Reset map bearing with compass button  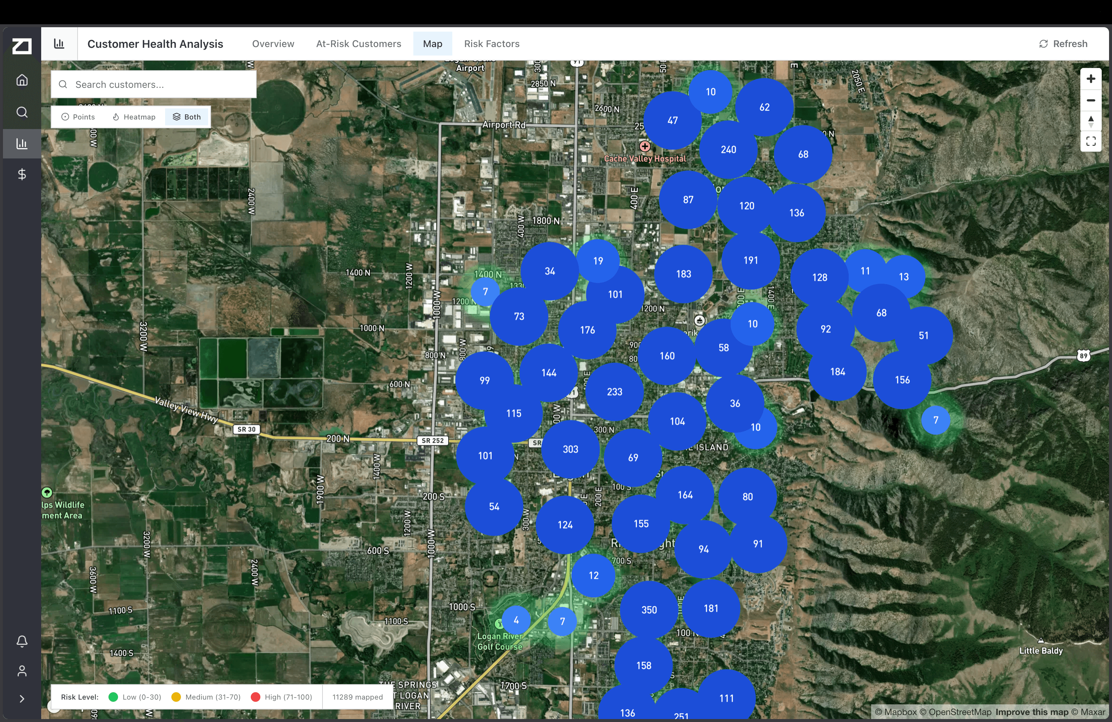(x=1091, y=121)
